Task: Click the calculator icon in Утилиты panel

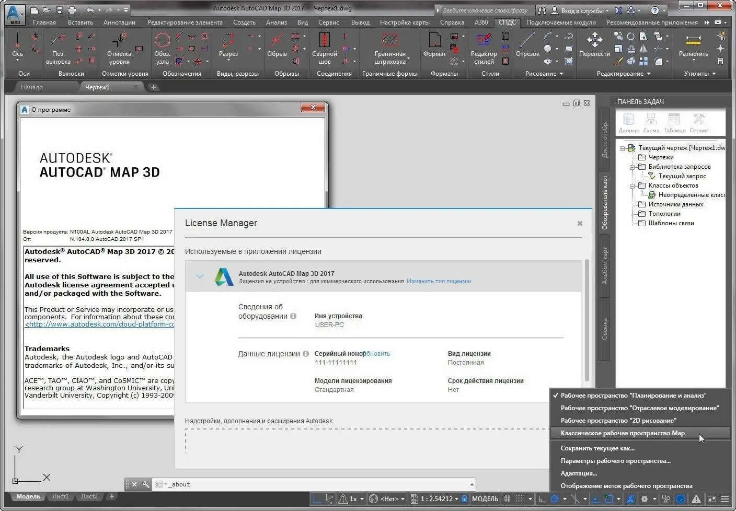Action: point(721,61)
